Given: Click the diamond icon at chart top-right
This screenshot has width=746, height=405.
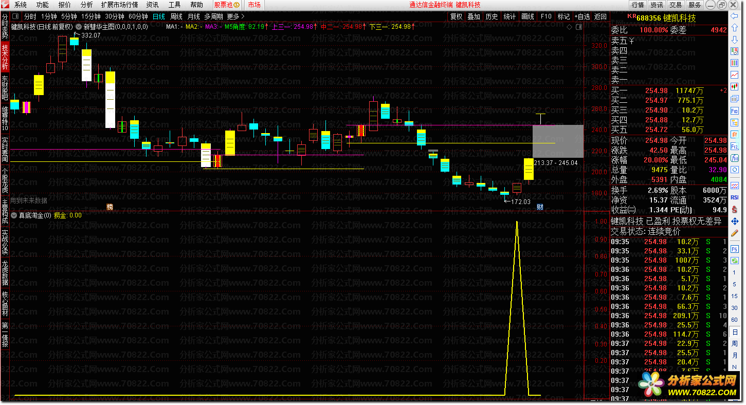Looking at the screenshot, I should [x=569, y=27].
